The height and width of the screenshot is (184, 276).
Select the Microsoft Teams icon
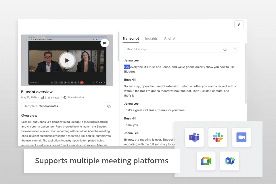tap(194, 137)
